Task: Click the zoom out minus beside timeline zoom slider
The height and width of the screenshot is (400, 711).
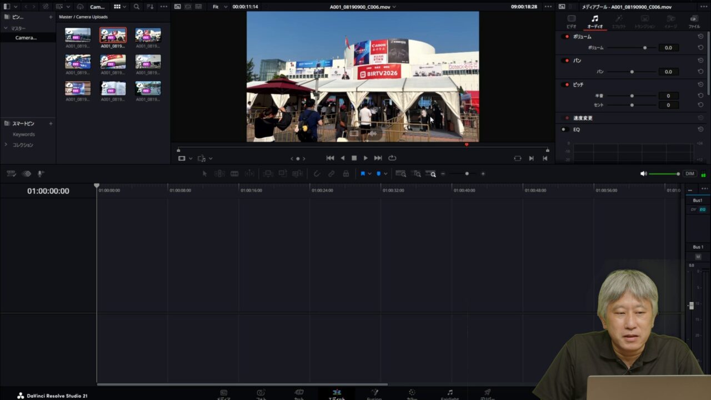Action: (x=443, y=174)
